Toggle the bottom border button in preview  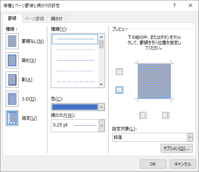tap(119, 90)
